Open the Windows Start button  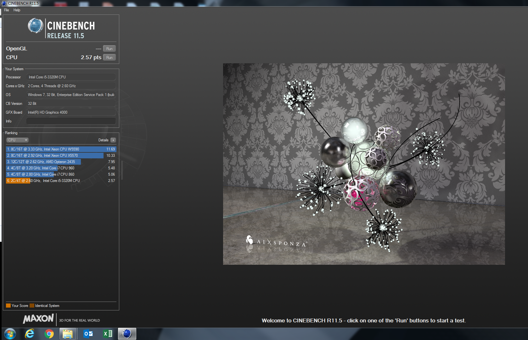point(10,334)
